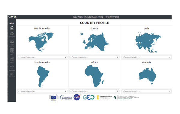
Task: Click the GWIS logo
Action: 13,17
